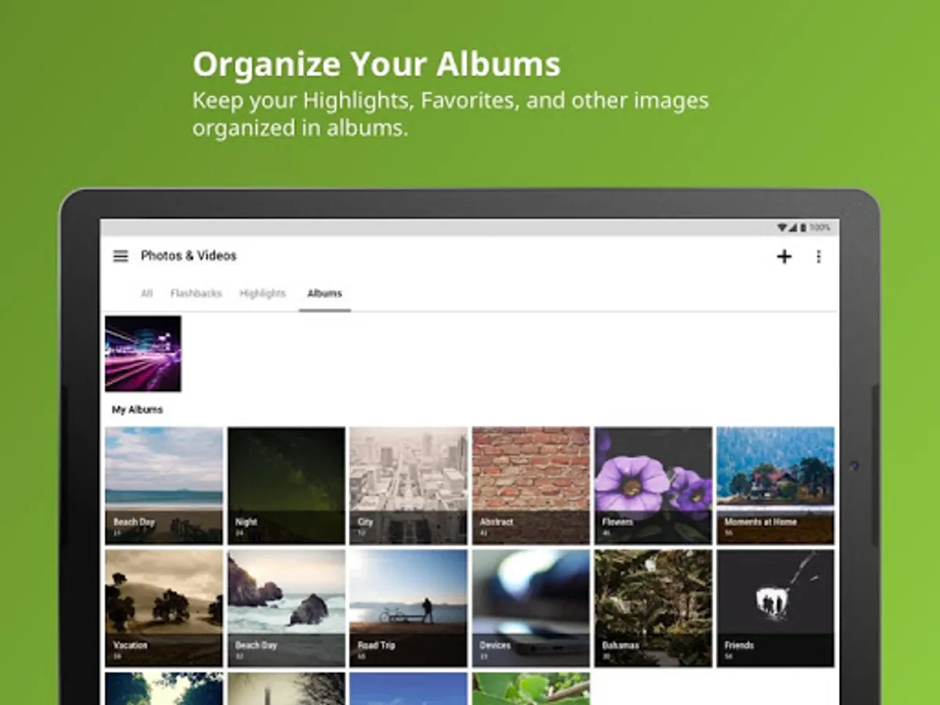Switch to the All tab
The height and width of the screenshot is (705, 940).
tap(146, 293)
